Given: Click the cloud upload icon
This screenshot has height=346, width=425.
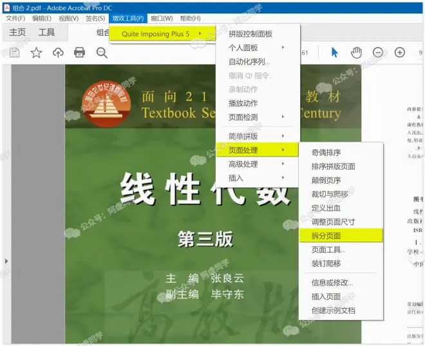Looking at the screenshot, I should (58, 52).
